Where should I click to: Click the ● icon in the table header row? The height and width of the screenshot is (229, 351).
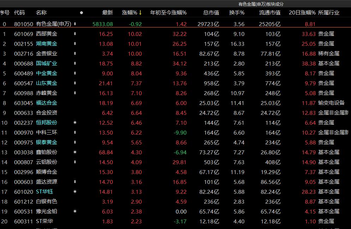click(x=81, y=12)
